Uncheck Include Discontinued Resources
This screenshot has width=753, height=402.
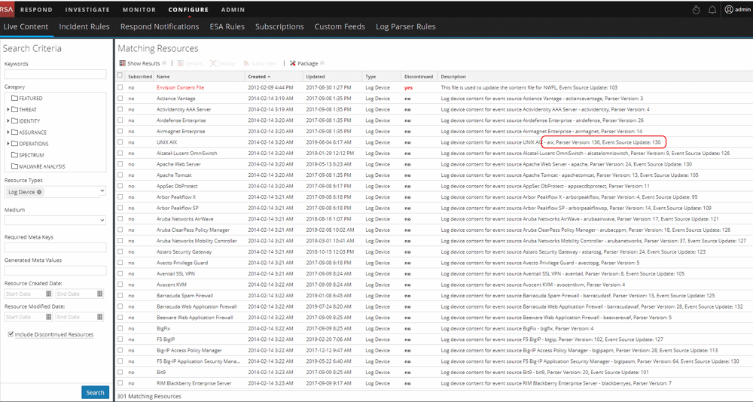[11, 334]
